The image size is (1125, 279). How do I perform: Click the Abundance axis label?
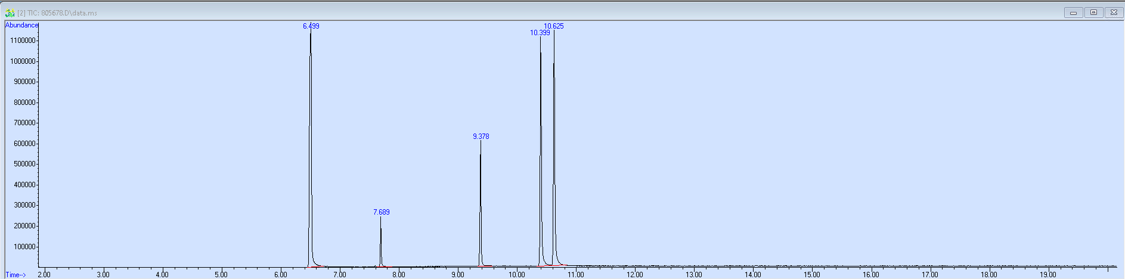tap(21, 25)
